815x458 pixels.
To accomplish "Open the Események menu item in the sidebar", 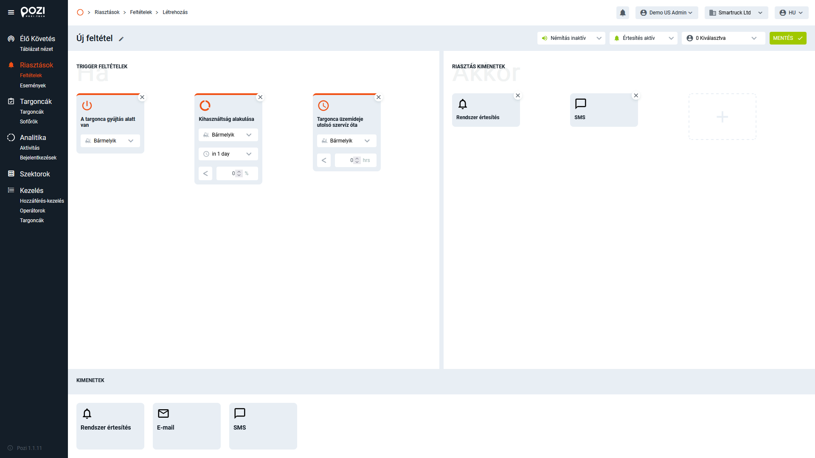I will tap(33, 86).
